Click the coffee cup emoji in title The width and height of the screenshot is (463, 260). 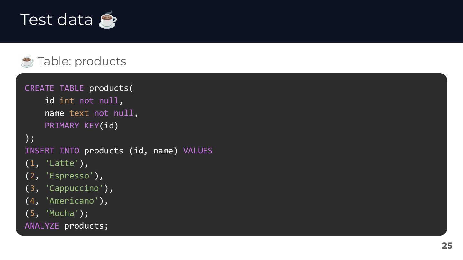[x=108, y=20]
